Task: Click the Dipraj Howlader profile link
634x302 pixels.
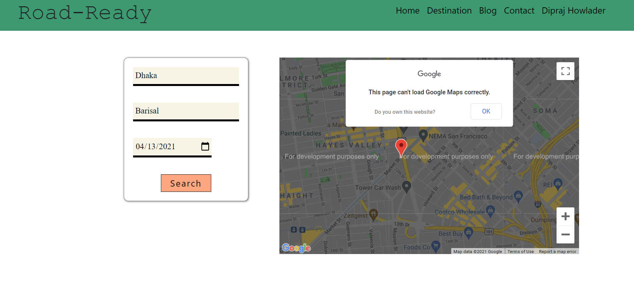Action: click(573, 10)
